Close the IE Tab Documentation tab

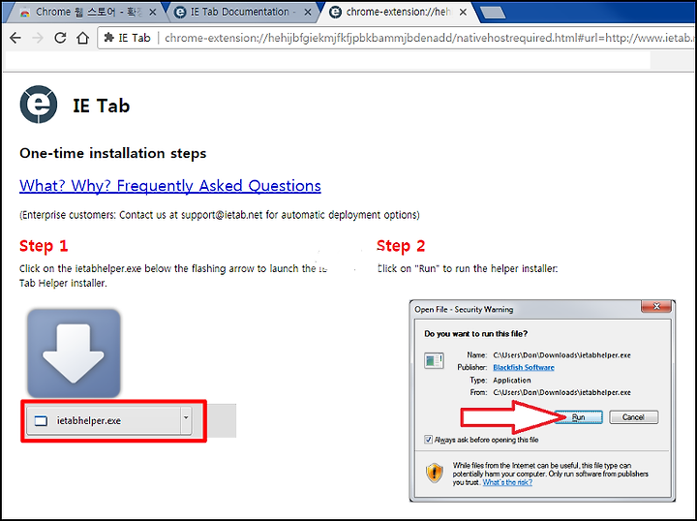308,13
